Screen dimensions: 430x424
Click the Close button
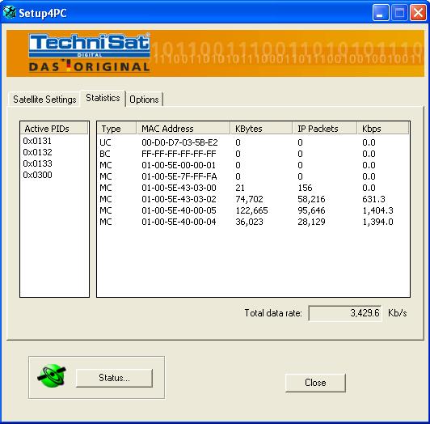(x=315, y=383)
